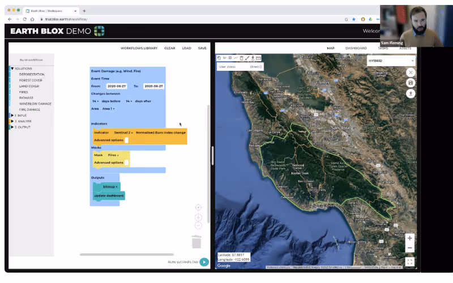Click the round upload button on map
Viewport: 453px width, 283px height.
tap(411, 93)
